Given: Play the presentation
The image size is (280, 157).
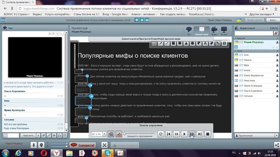Looking at the screenshot, I should point(184,134).
